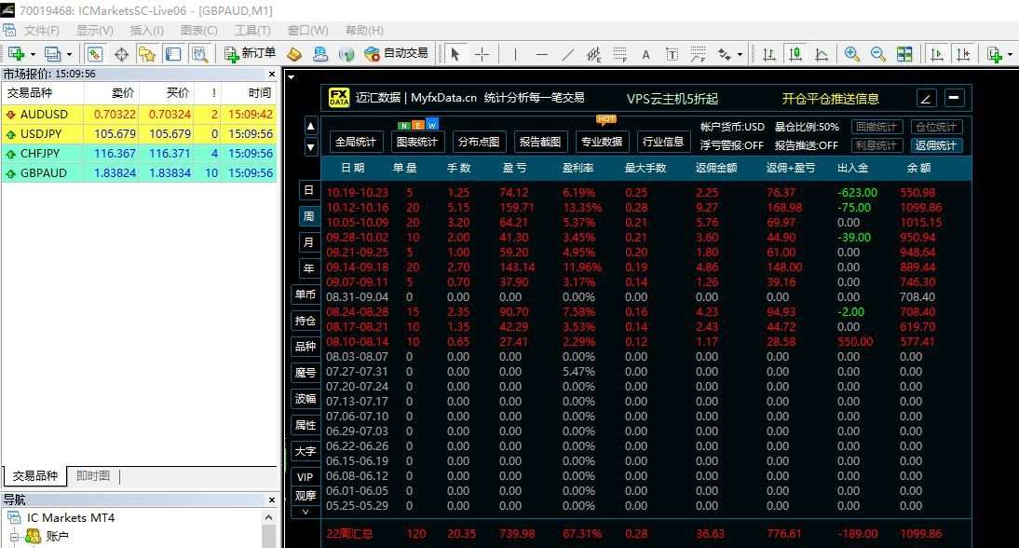The height and width of the screenshot is (548, 1019).
Task: Open Profiles dropdown arrow
Action: coord(69,55)
